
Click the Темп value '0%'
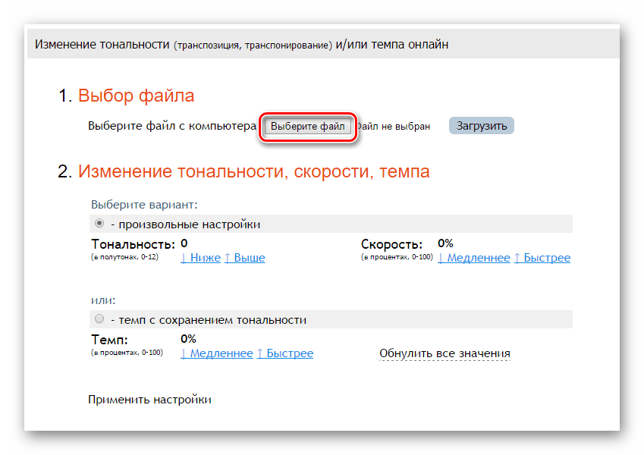tap(188, 339)
